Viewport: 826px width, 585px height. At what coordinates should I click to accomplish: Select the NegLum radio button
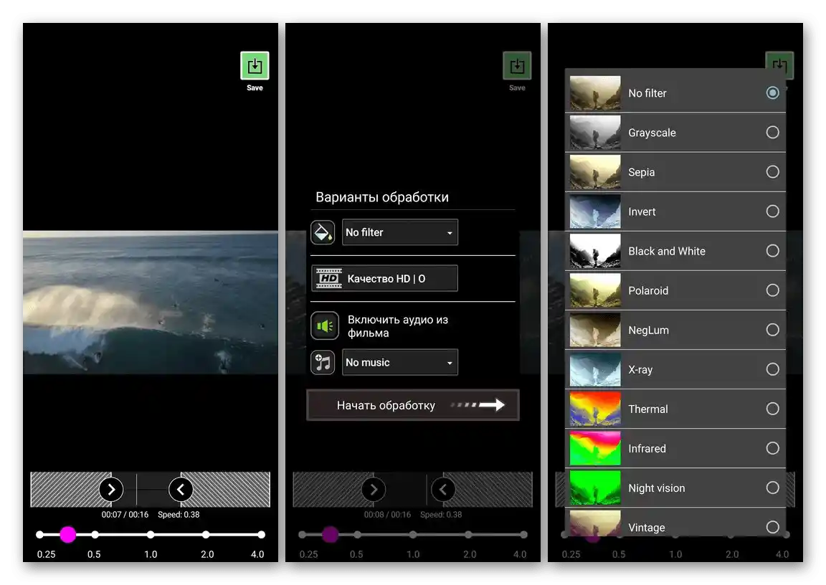pyautogui.click(x=772, y=330)
